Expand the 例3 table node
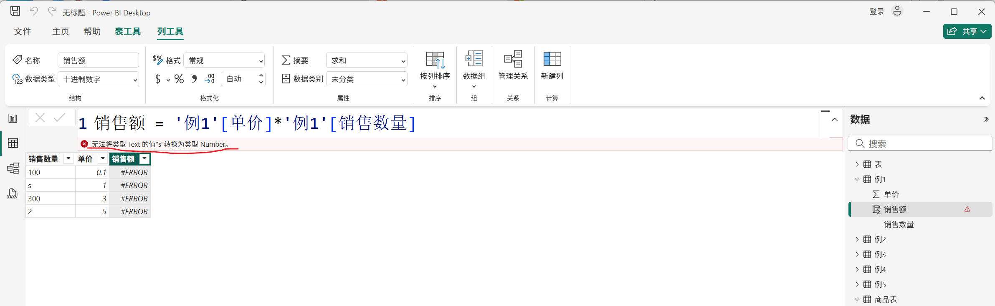Screen dimensions: 995x306 tap(857, 254)
